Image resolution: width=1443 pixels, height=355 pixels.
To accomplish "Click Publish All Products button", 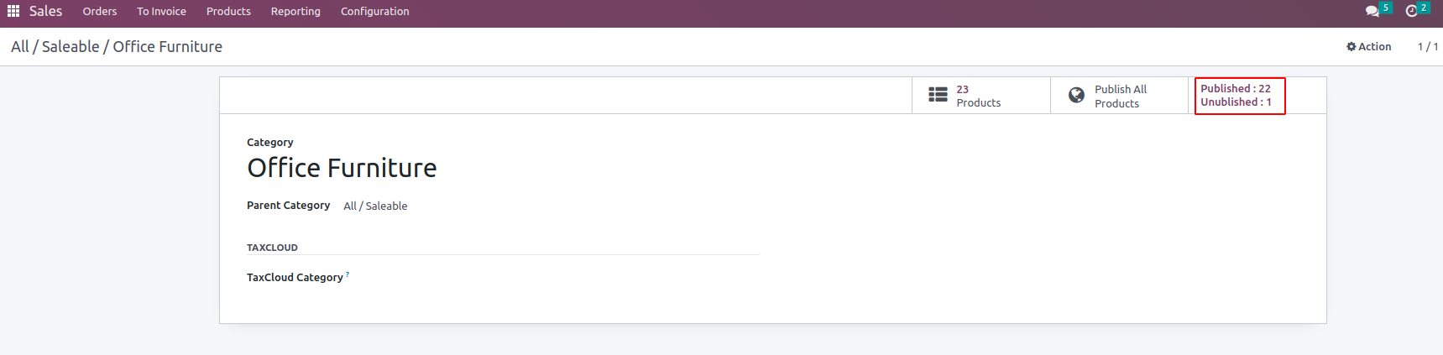I will [x=1120, y=96].
